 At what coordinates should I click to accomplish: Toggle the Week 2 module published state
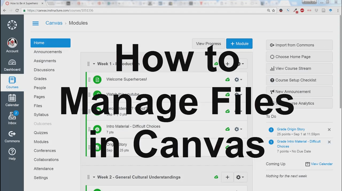pos(216,177)
